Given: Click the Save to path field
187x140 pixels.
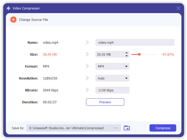Looking at the screenshot, I should point(68,128).
